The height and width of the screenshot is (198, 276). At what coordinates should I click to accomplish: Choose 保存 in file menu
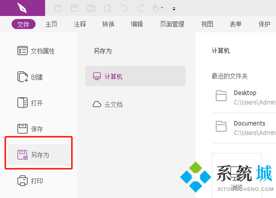(x=37, y=129)
